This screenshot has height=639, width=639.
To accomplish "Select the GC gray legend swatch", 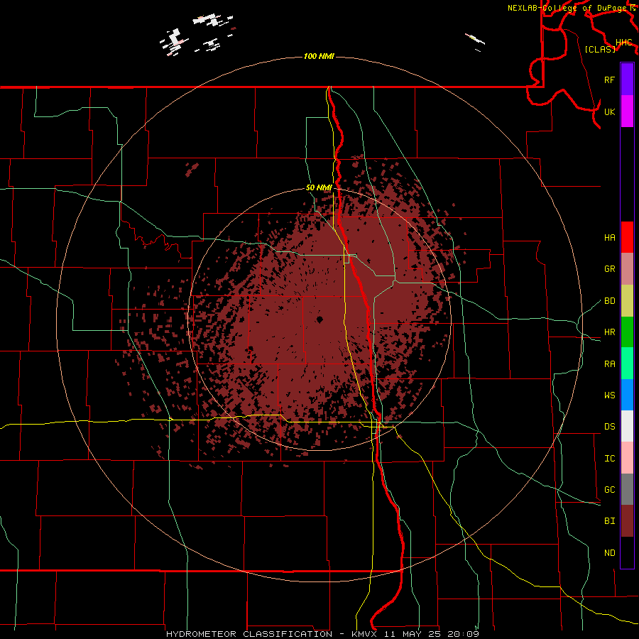I will click(627, 489).
